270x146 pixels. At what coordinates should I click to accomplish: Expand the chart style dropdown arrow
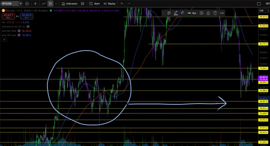(56, 4)
